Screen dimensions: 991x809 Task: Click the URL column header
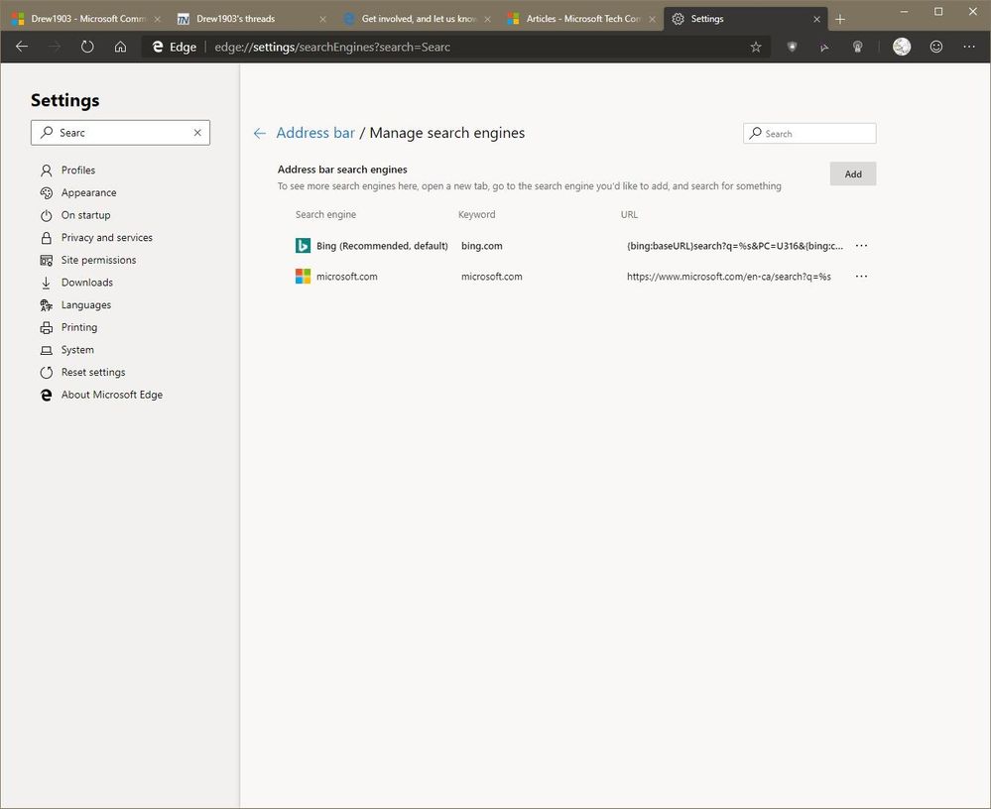(x=629, y=215)
